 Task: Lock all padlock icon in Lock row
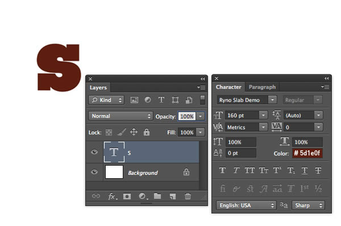pos(147,132)
